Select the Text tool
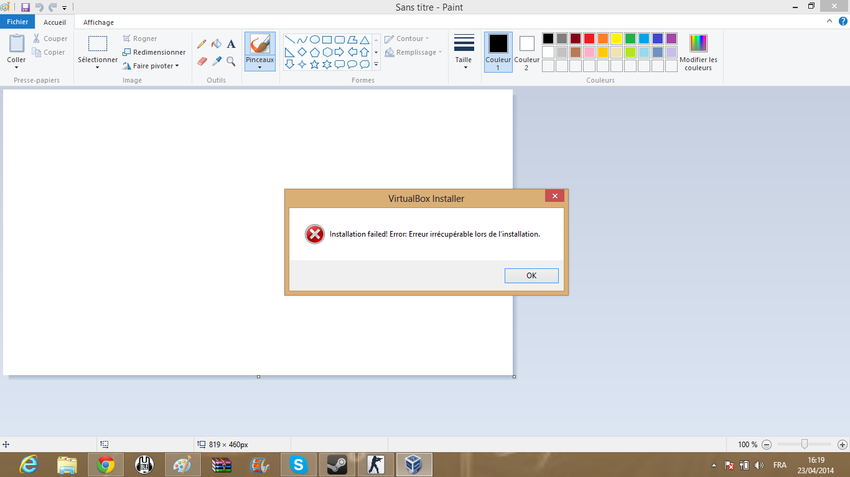 [x=231, y=44]
